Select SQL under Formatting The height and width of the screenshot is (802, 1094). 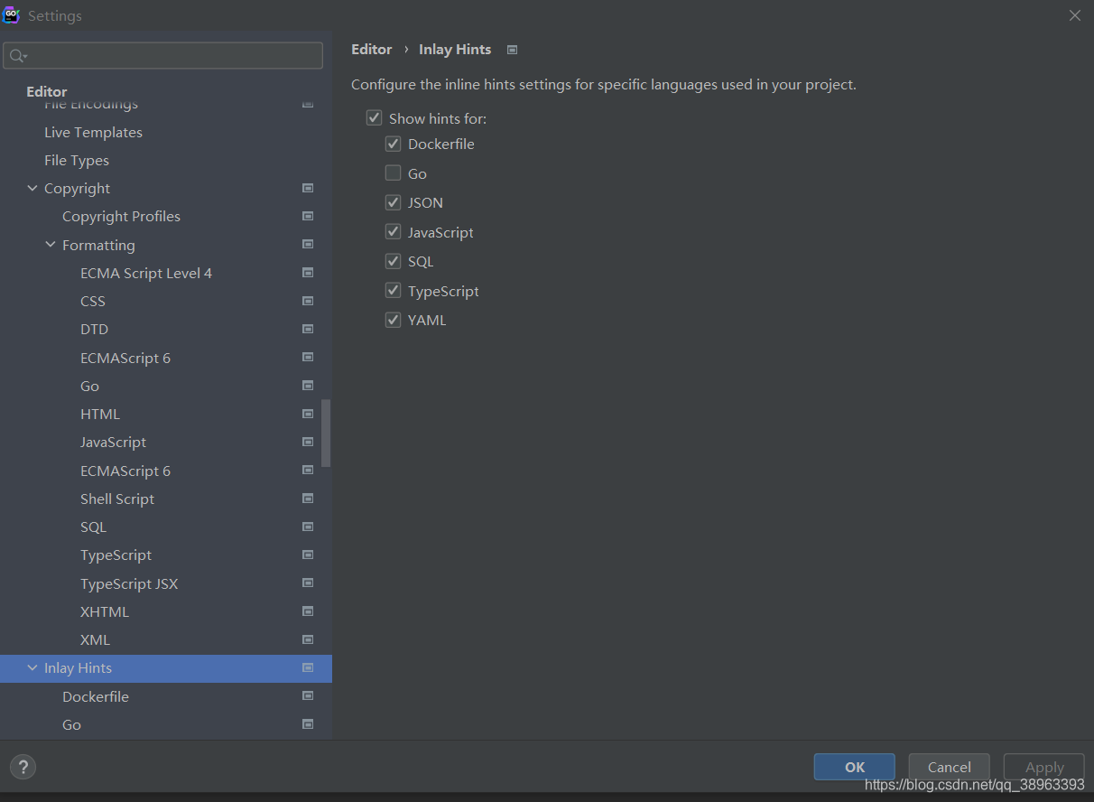(x=93, y=527)
